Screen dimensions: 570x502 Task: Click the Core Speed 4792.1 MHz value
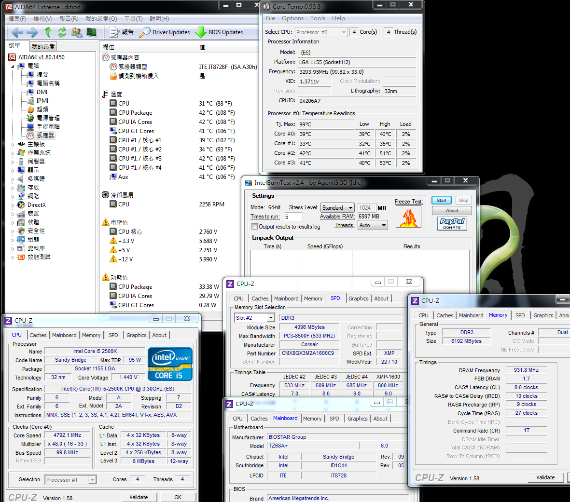(x=67, y=435)
